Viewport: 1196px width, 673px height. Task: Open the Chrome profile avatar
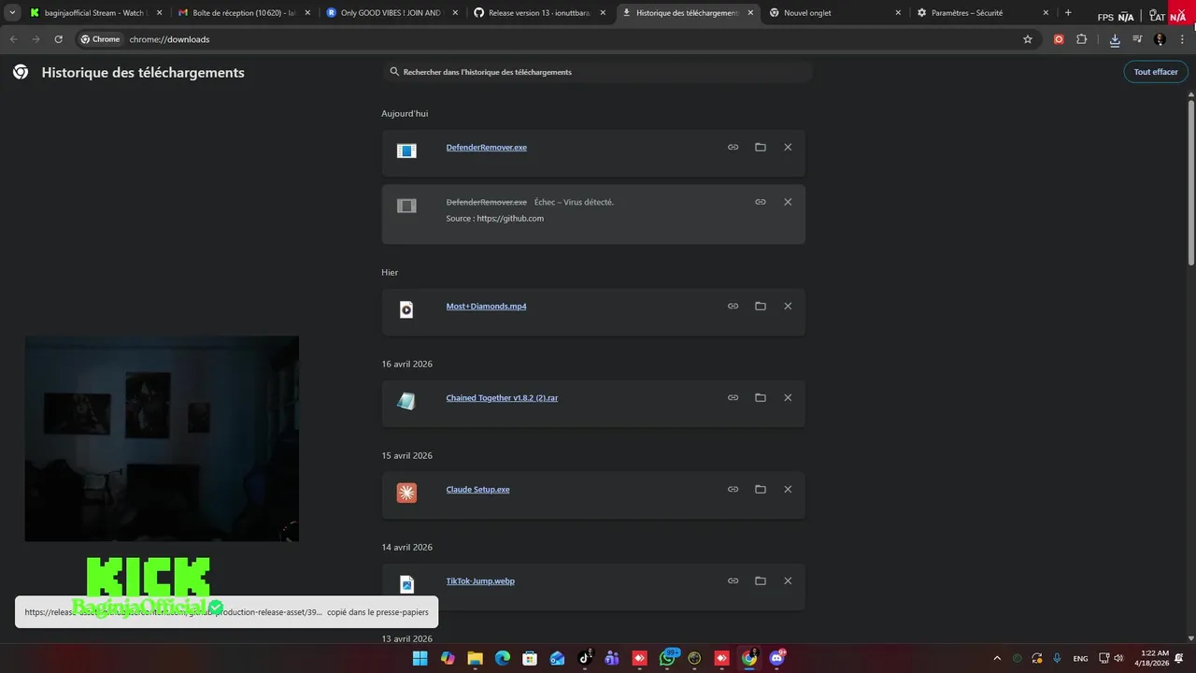tap(1160, 39)
